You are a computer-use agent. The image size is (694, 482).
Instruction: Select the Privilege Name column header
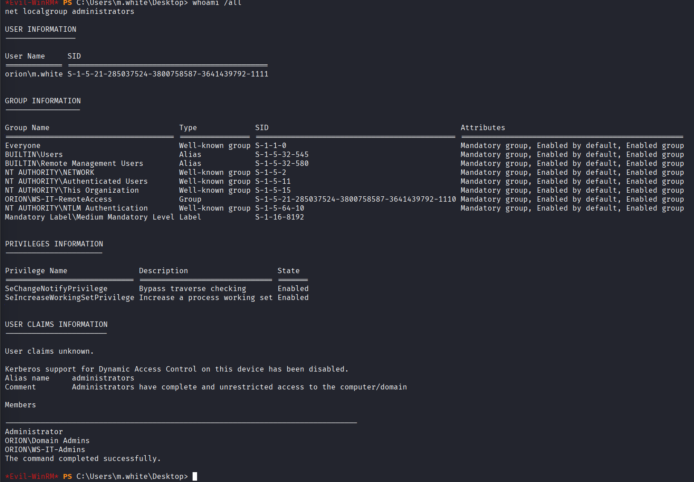(36, 271)
